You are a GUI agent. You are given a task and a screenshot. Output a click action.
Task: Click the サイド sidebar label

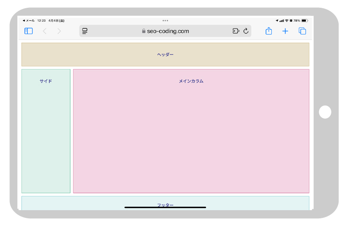pos(46,81)
